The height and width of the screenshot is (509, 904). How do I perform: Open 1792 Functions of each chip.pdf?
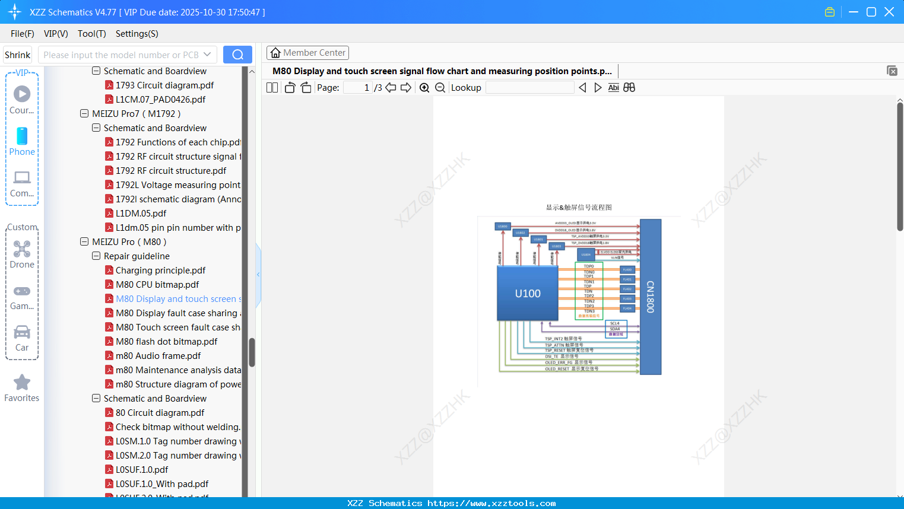click(x=173, y=142)
